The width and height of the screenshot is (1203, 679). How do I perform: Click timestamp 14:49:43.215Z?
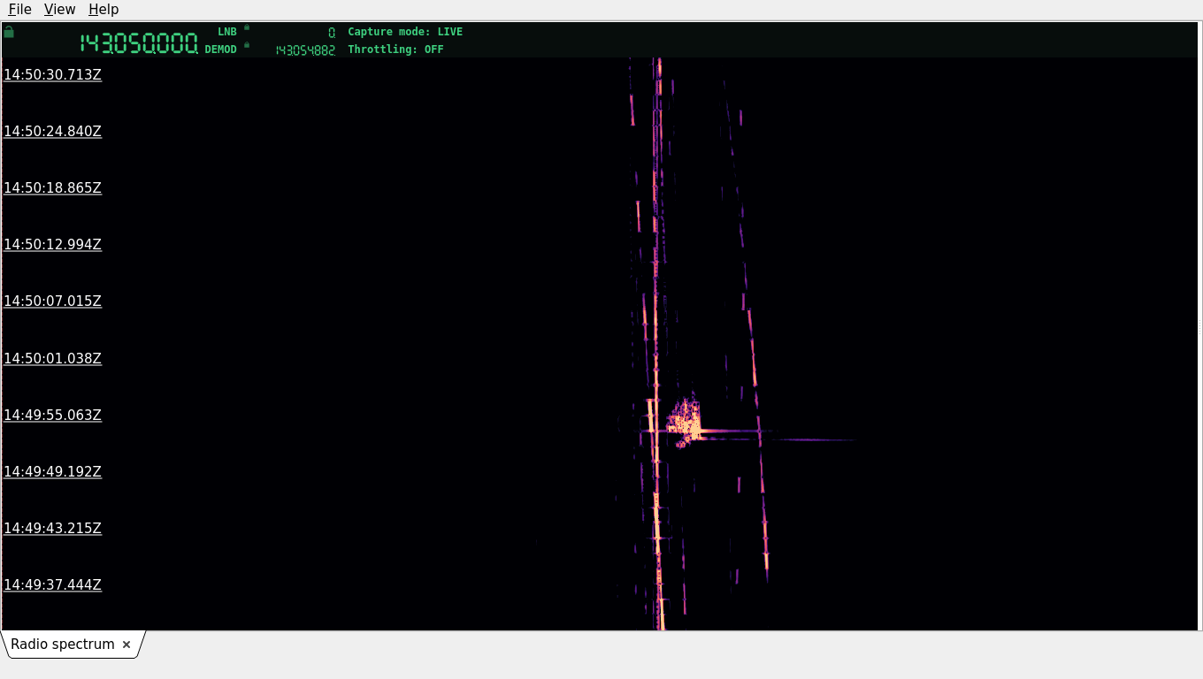52,529
